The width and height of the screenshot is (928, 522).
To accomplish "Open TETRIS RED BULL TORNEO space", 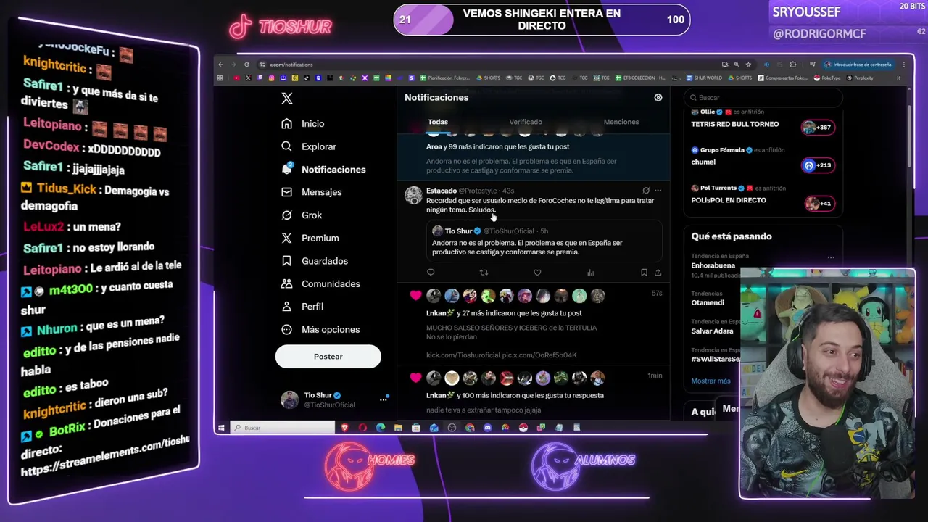I will (734, 124).
